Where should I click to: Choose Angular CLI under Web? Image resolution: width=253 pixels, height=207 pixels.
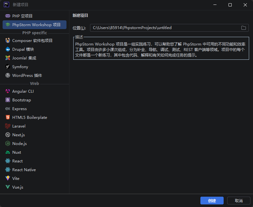coord(35,91)
